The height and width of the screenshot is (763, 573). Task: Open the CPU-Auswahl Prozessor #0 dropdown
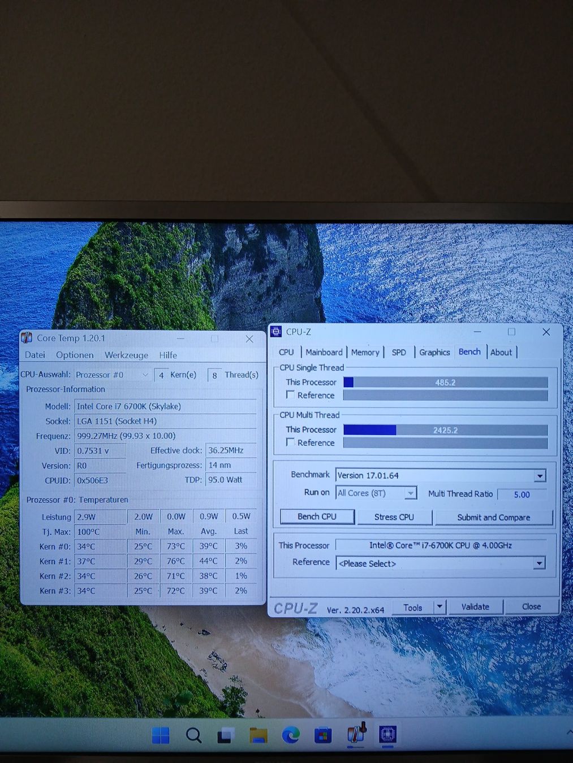pyautogui.click(x=113, y=375)
